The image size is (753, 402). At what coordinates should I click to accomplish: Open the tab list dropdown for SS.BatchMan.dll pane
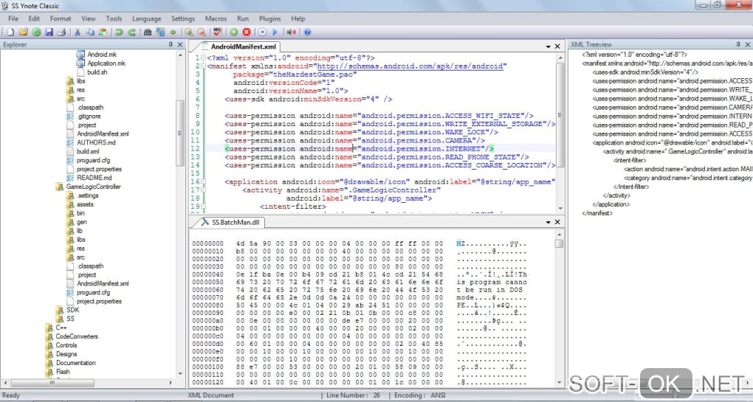[548, 222]
